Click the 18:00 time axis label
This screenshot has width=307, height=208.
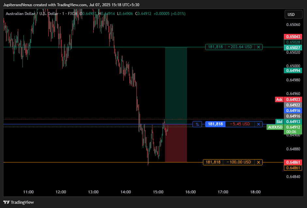[255, 192]
